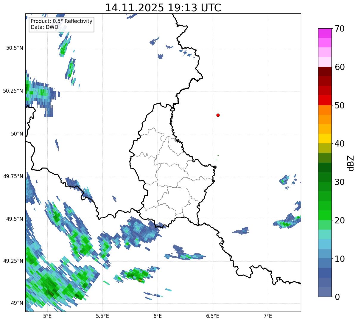
Task: Pick the orange swatch just below 50
Action: click(x=325, y=110)
